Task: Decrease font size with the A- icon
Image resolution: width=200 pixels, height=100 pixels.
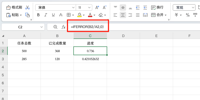Action: point(105,7)
